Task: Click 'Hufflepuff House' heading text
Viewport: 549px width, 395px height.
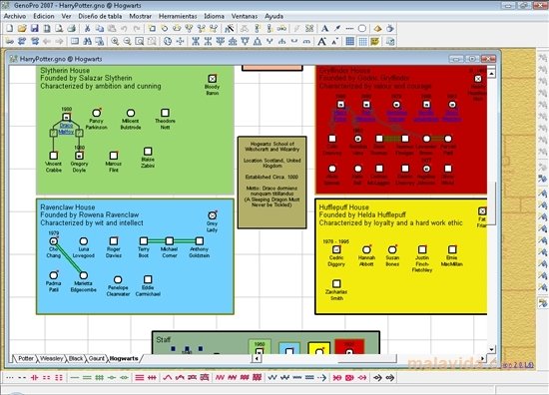Action: [343, 207]
